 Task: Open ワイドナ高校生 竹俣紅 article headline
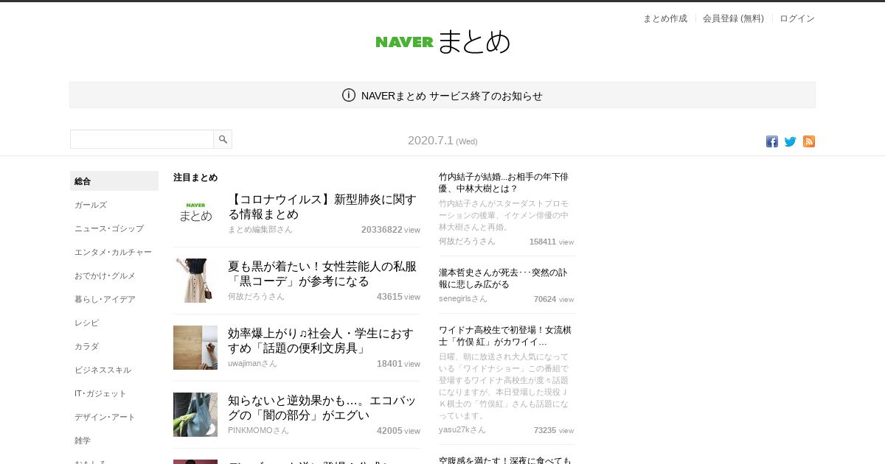coord(504,336)
